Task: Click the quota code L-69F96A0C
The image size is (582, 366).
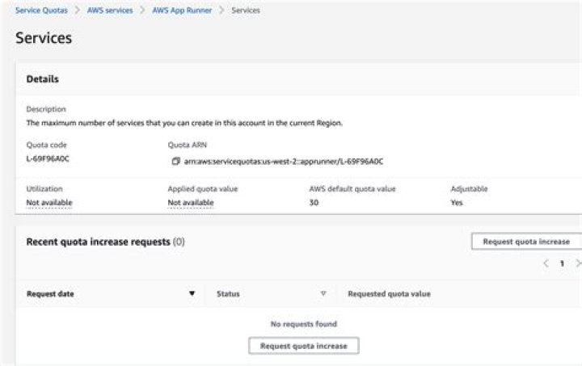Action: pyautogui.click(x=48, y=158)
